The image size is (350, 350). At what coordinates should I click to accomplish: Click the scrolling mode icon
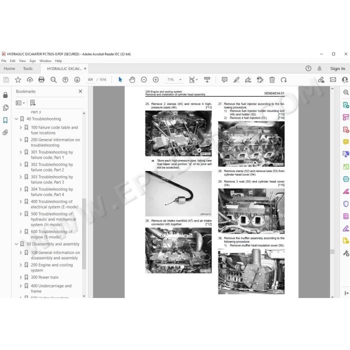pos(207,79)
